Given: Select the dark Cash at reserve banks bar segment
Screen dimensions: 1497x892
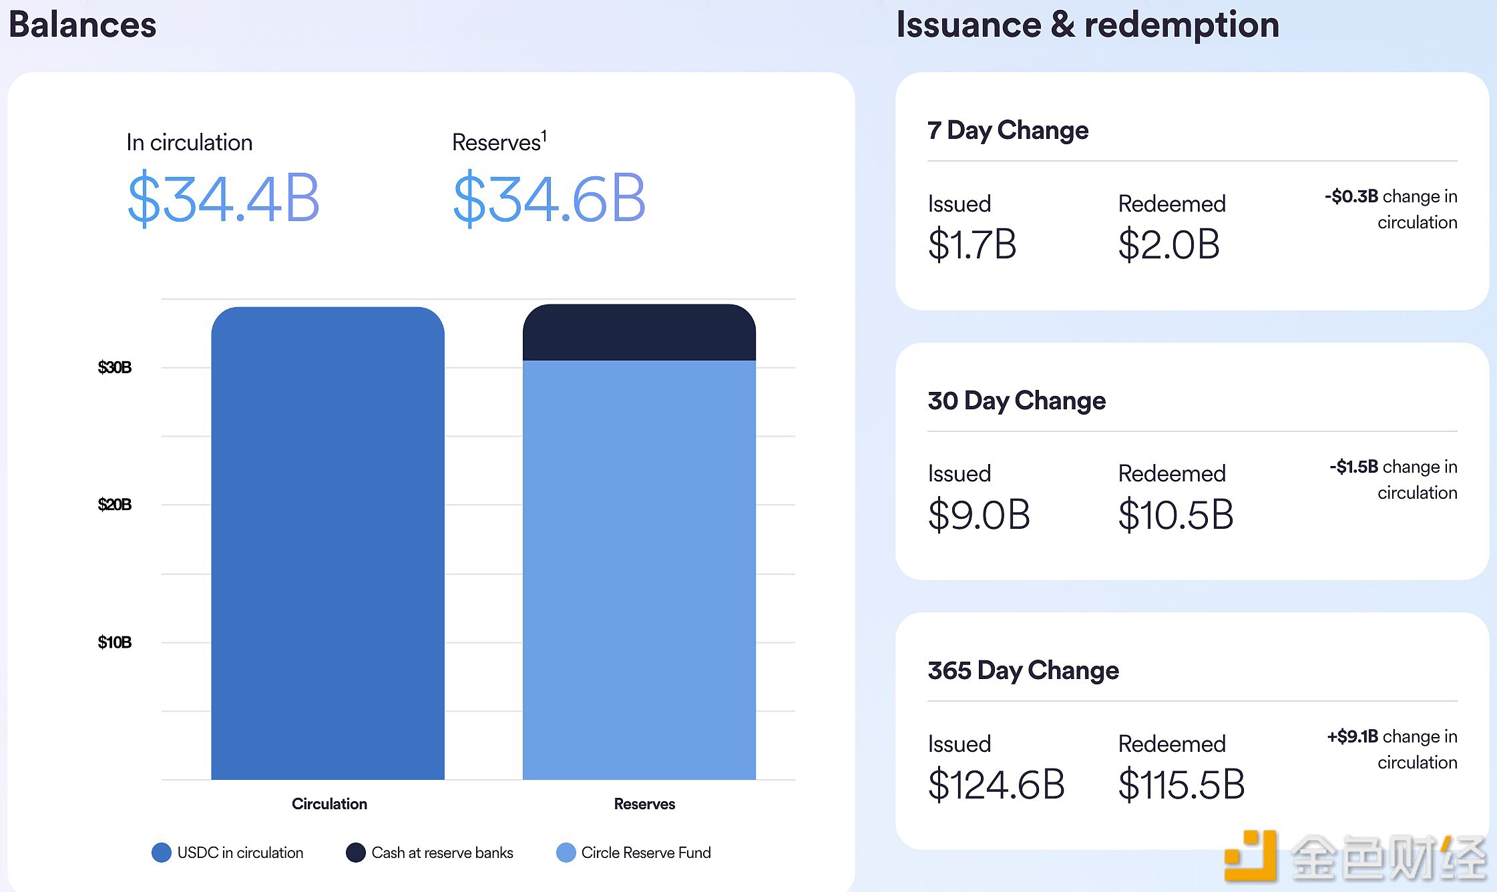Looking at the screenshot, I should tap(639, 332).
